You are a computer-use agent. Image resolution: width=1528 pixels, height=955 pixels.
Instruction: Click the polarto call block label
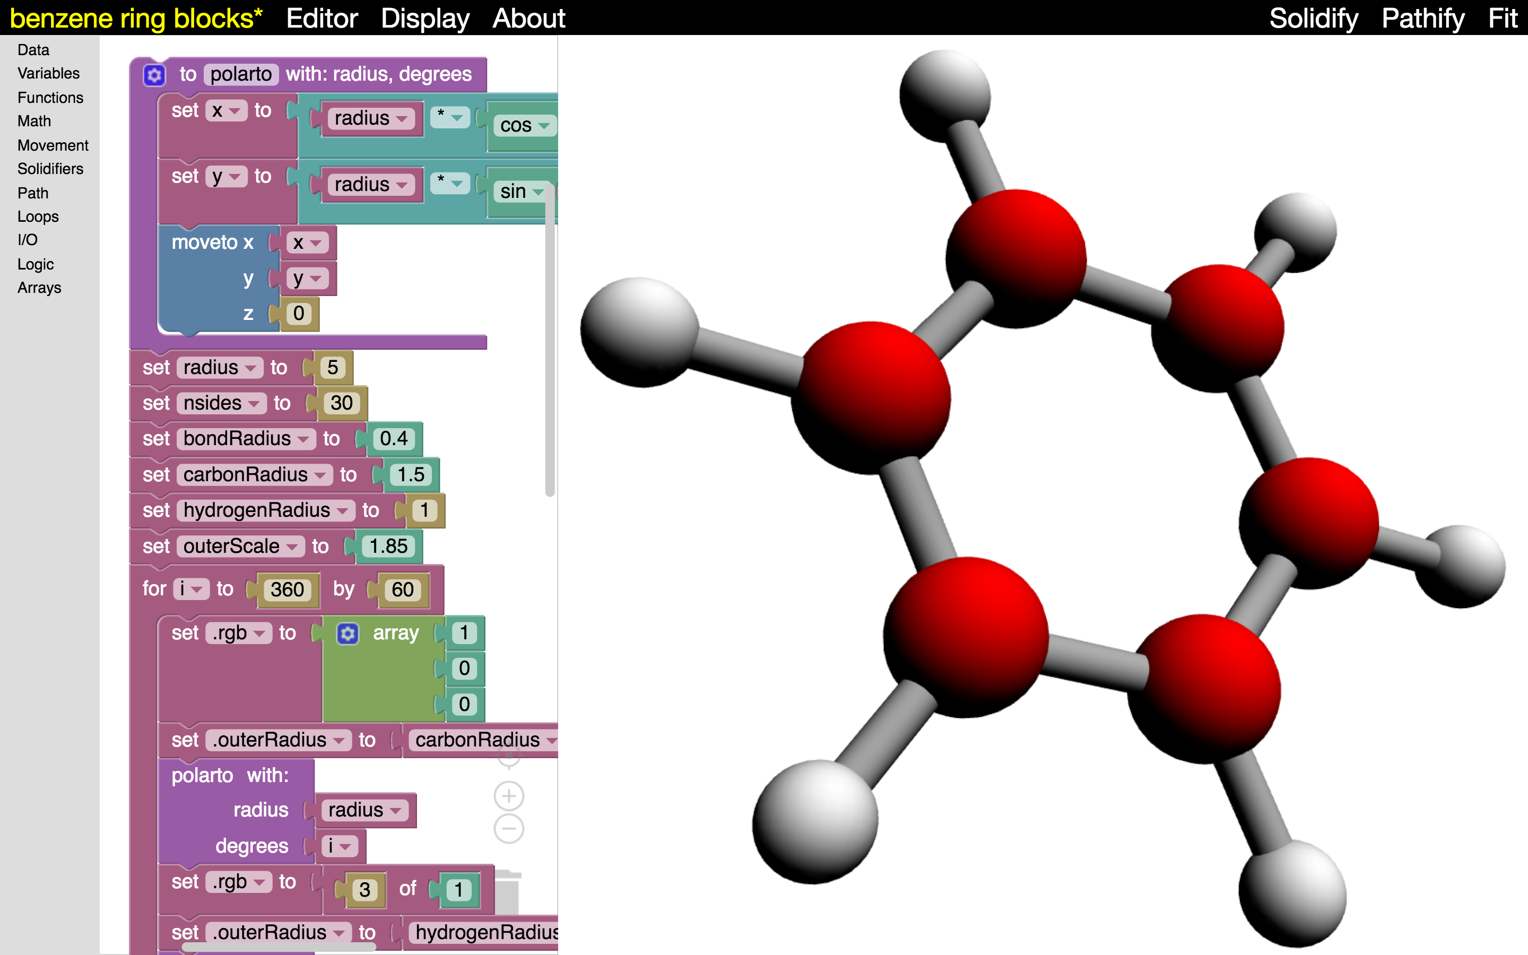click(x=230, y=776)
